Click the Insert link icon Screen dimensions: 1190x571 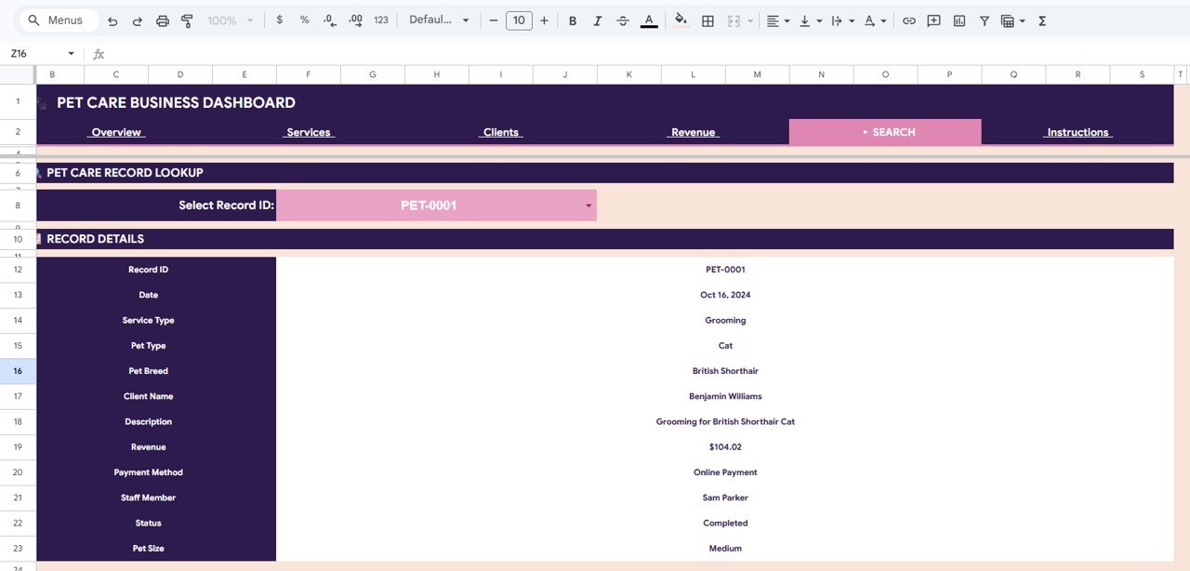tap(908, 20)
